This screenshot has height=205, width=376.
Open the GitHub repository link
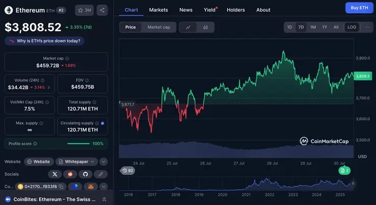click(x=85, y=174)
